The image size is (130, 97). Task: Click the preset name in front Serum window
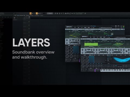pyautogui.click(x=110, y=36)
